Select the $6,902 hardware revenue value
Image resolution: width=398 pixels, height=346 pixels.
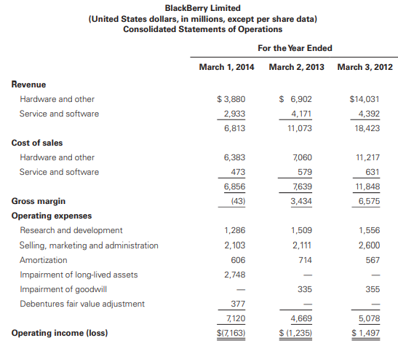pos(295,99)
